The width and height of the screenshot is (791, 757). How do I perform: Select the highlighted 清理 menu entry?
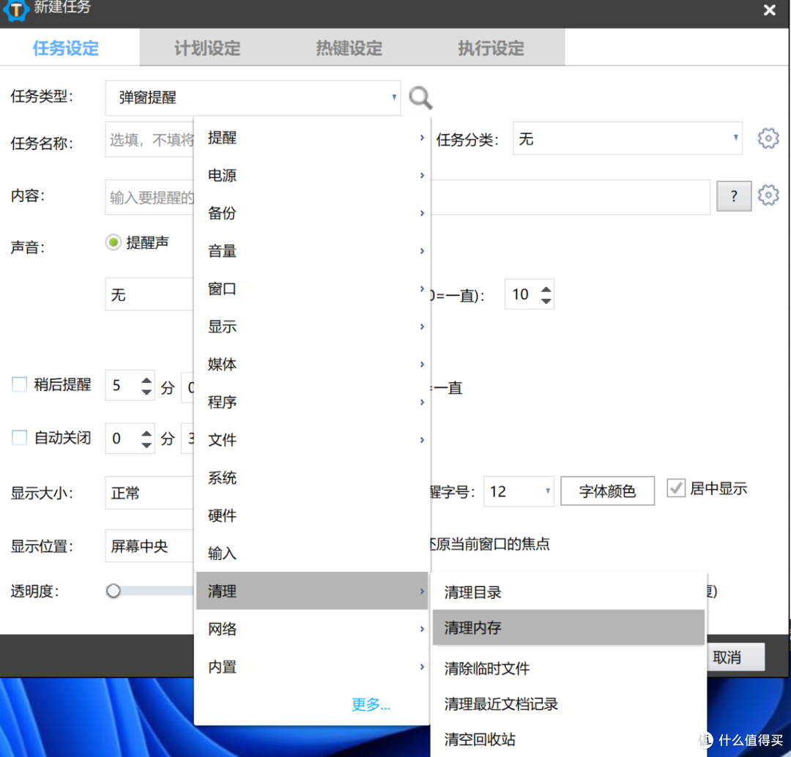[313, 591]
